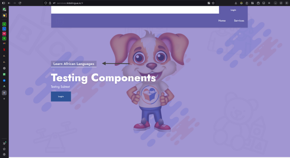290x158 pixels.
Task: Reload the current page
Action: click(20, 3)
